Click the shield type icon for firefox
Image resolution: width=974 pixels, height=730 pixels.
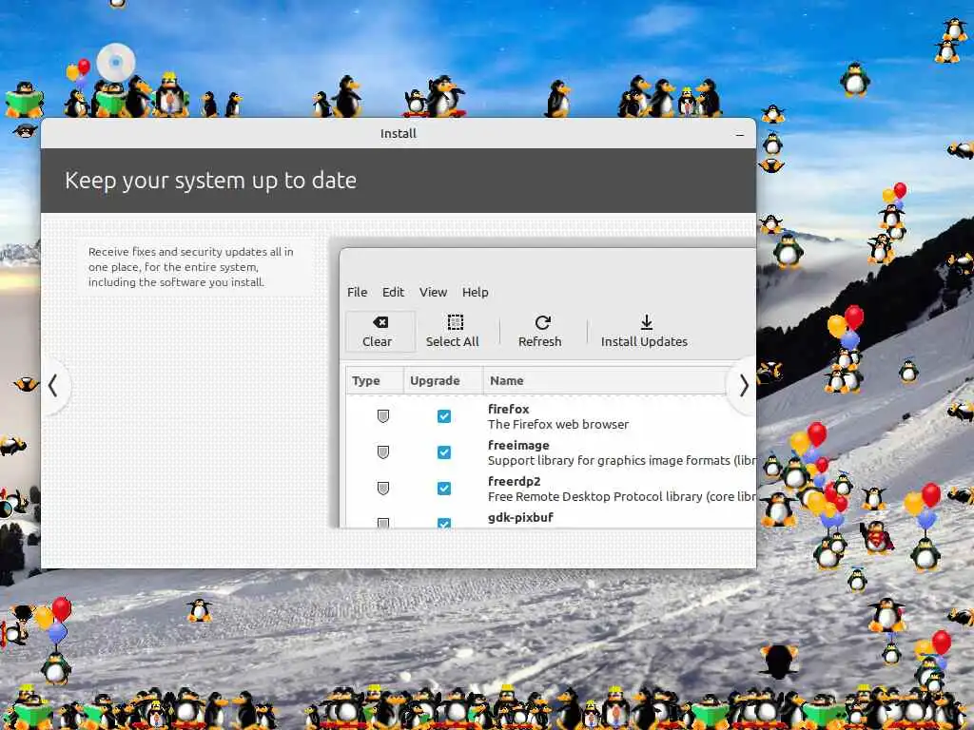click(x=383, y=416)
